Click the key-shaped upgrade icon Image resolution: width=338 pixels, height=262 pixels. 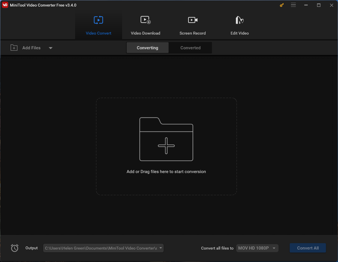[281, 5]
